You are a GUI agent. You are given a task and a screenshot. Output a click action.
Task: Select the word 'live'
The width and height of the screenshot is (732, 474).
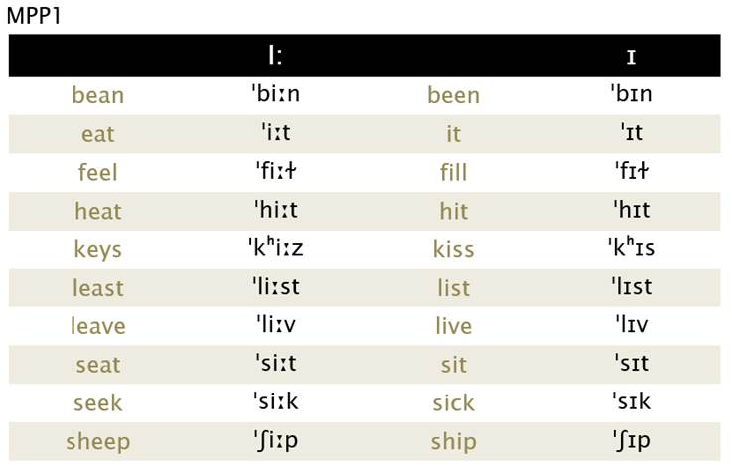tap(453, 326)
